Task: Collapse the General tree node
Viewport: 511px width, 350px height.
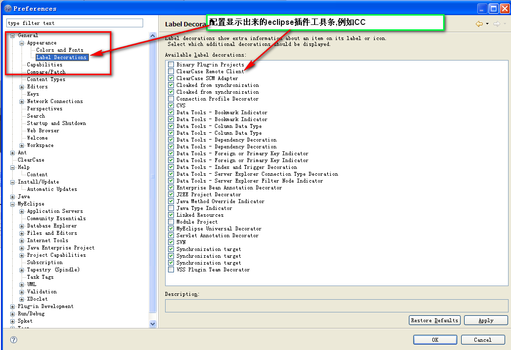Action: [12, 36]
